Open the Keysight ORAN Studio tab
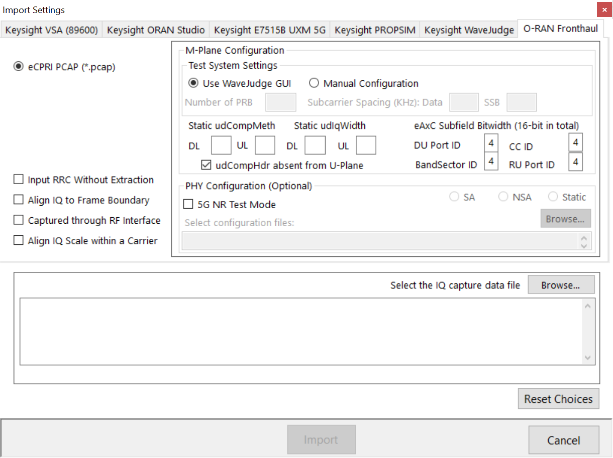Screen dimensions: 613x458 click(x=156, y=30)
